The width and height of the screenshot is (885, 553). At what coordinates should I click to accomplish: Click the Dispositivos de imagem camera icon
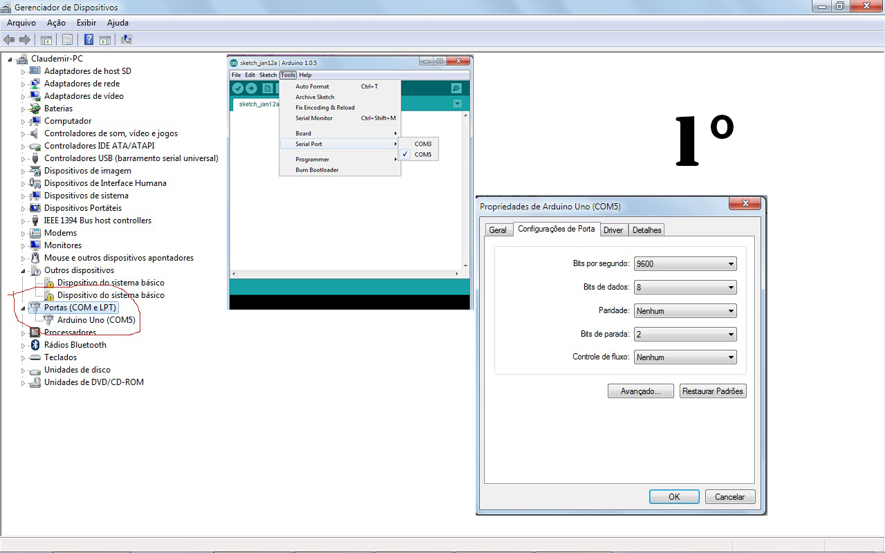[x=35, y=171]
